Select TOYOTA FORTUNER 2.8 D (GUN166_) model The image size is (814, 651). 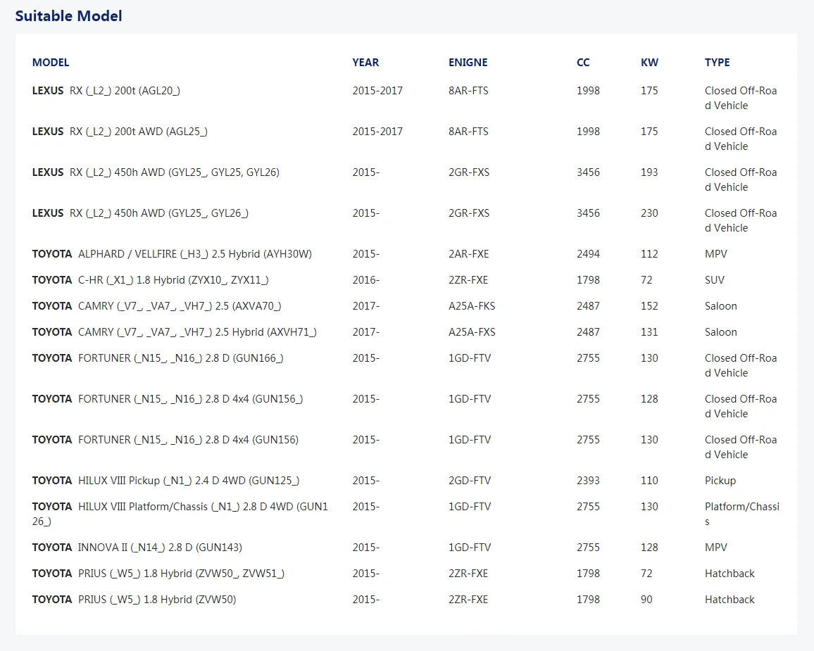(158, 358)
